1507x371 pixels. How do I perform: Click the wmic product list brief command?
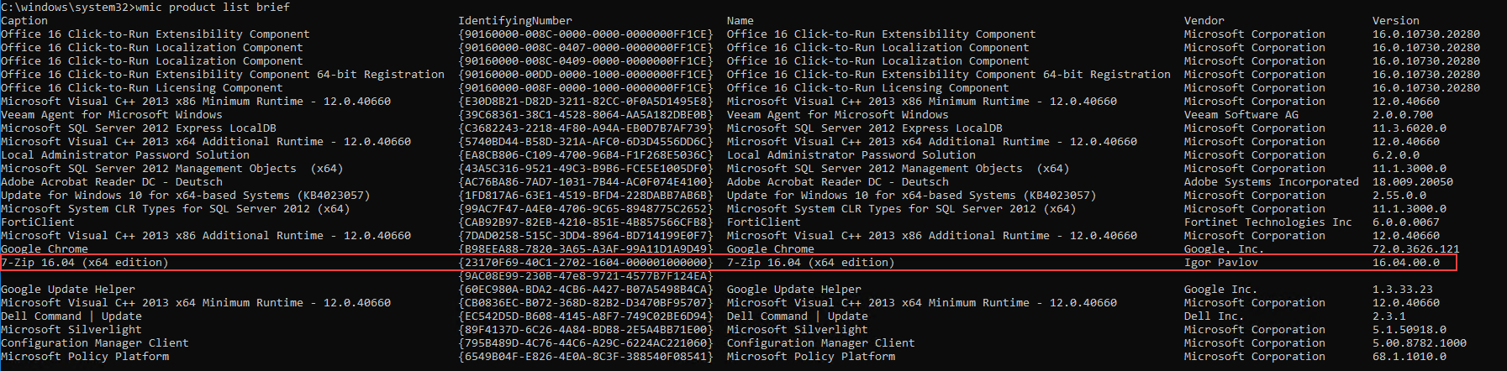coord(213,7)
